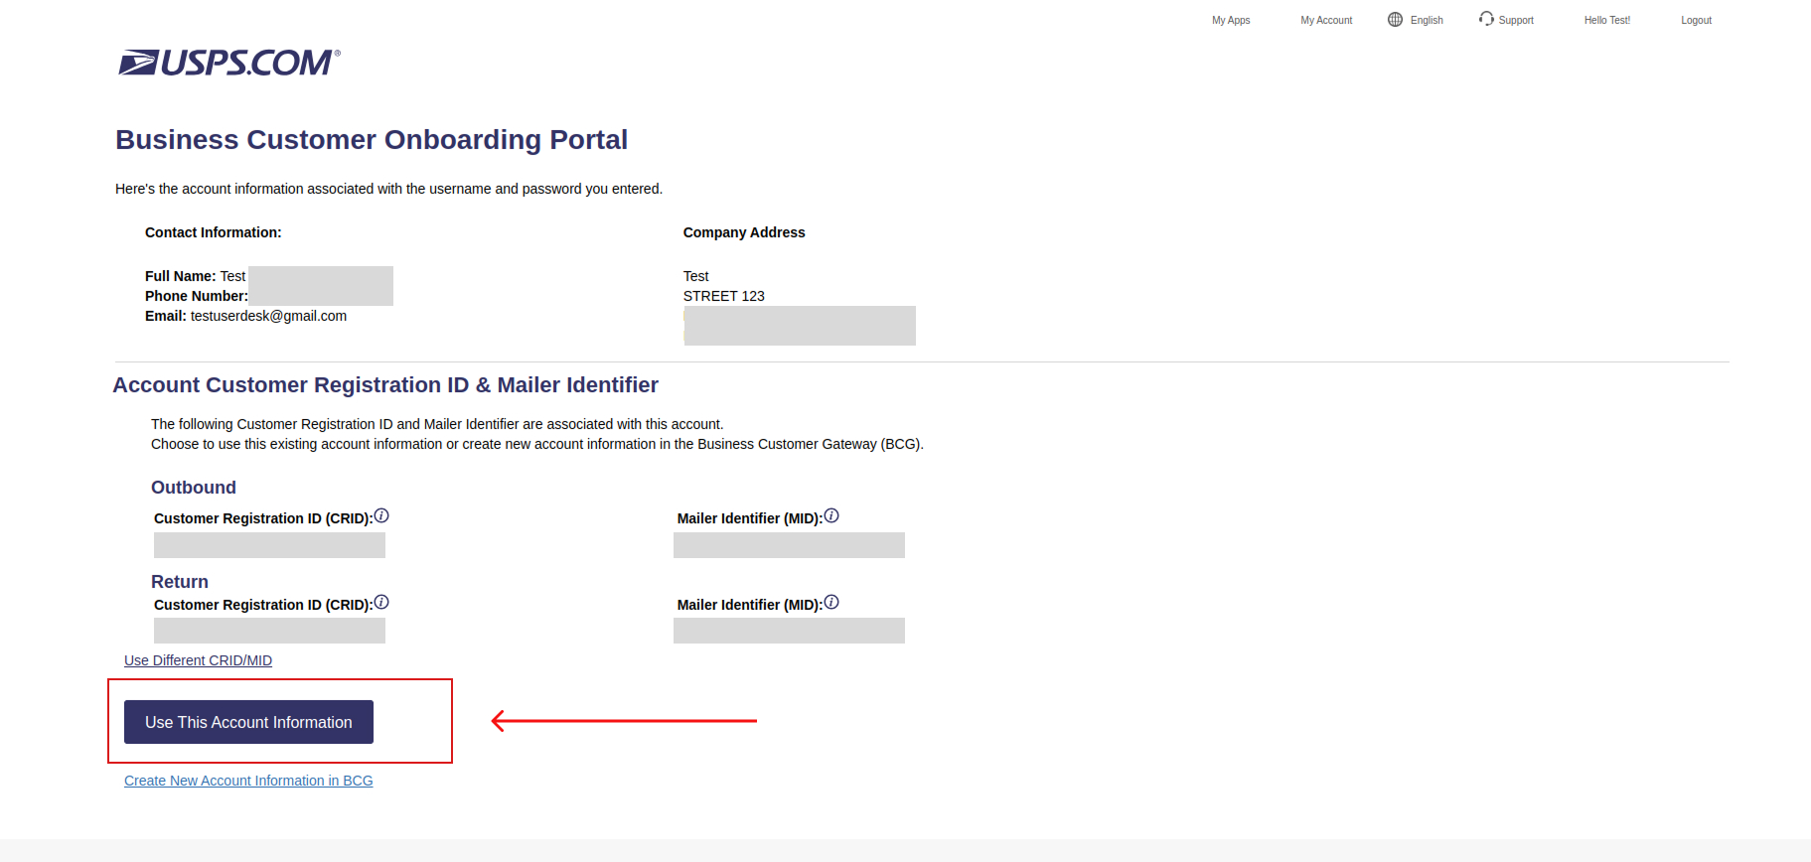Click the Phone Number: label
The image size is (1811, 862).
[x=197, y=296]
